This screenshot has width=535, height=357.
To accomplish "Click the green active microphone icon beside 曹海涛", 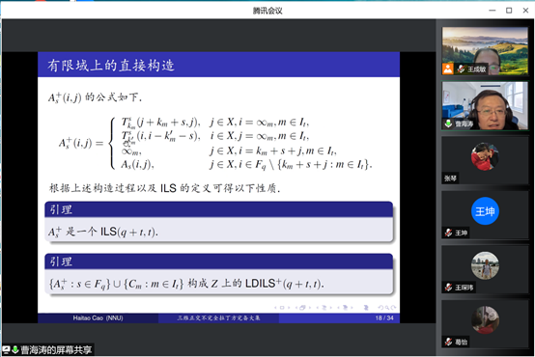I will [x=448, y=124].
